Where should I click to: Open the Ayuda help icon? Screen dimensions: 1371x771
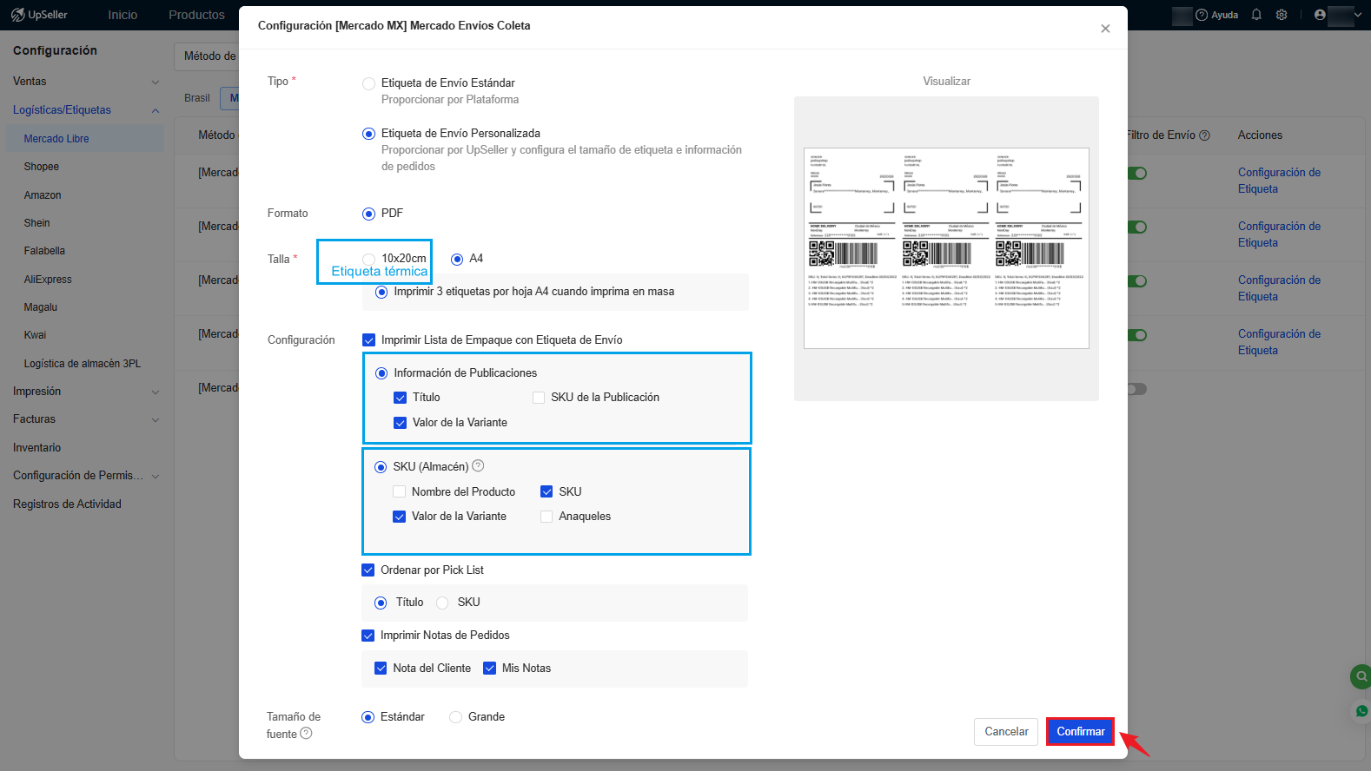(x=1202, y=15)
